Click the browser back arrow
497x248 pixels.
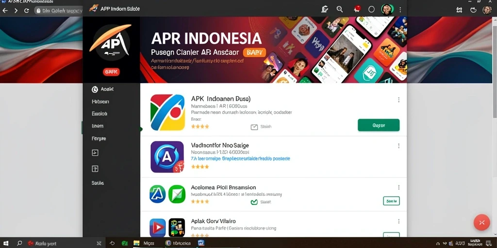[5, 11]
